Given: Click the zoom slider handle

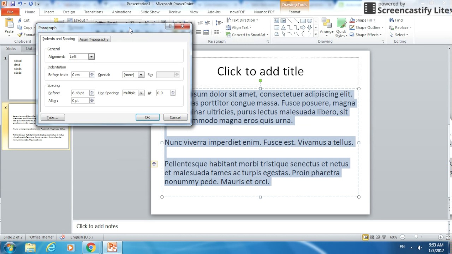Looking at the screenshot, I should [x=416, y=237].
